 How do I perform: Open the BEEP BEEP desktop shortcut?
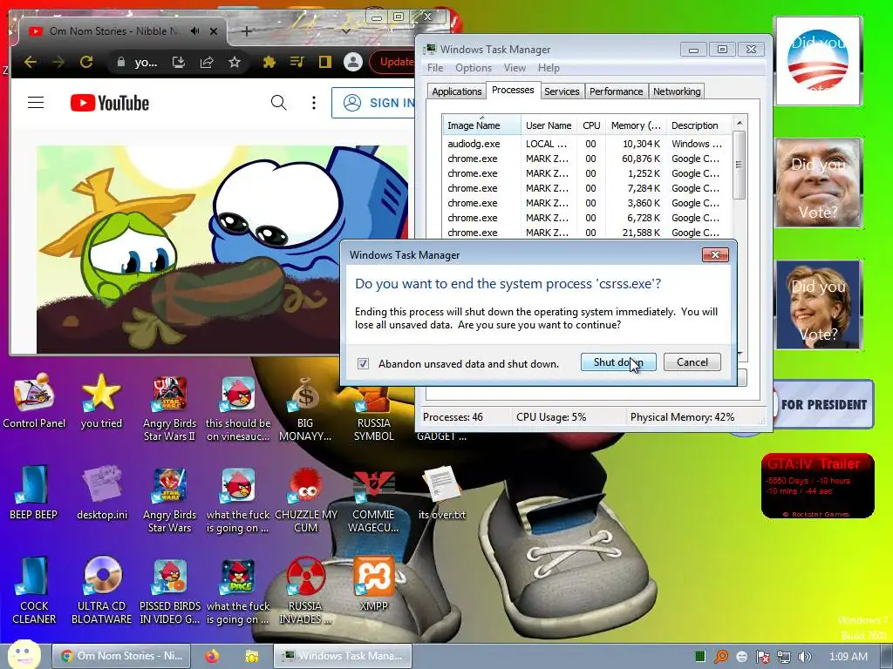[x=33, y=493]
